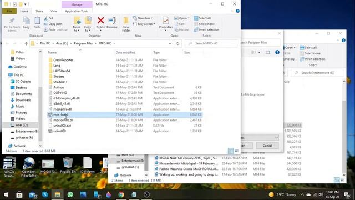
Task: Click Cancel in the open dialog
Action: coord(267,146)
